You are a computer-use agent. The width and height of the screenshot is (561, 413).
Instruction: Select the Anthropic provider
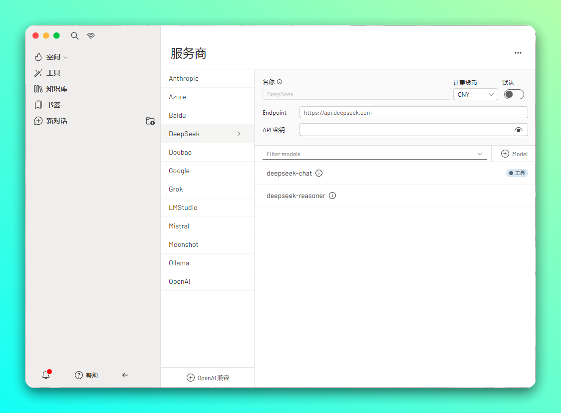(207, 78)
